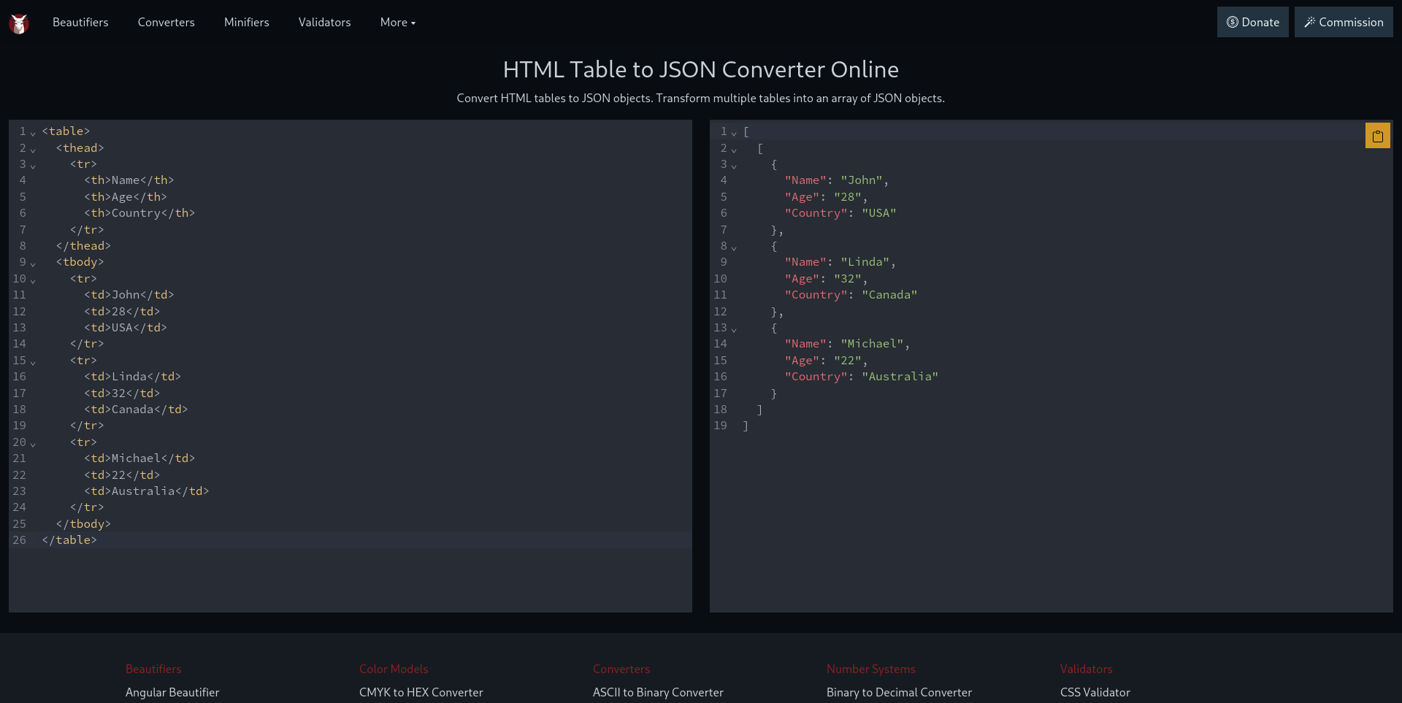Click the <td>Australia</td> line in HTML editor

(147, 491)
